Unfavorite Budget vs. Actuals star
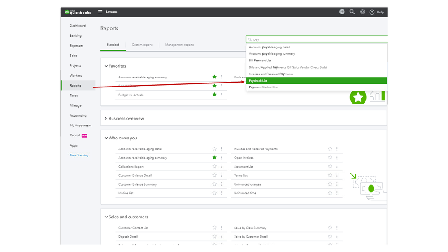The width and height of the screenshot is (448, 252). tap(214, 95)
